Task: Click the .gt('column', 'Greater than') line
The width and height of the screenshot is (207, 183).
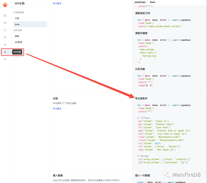Action: click(x=156, y=124)
